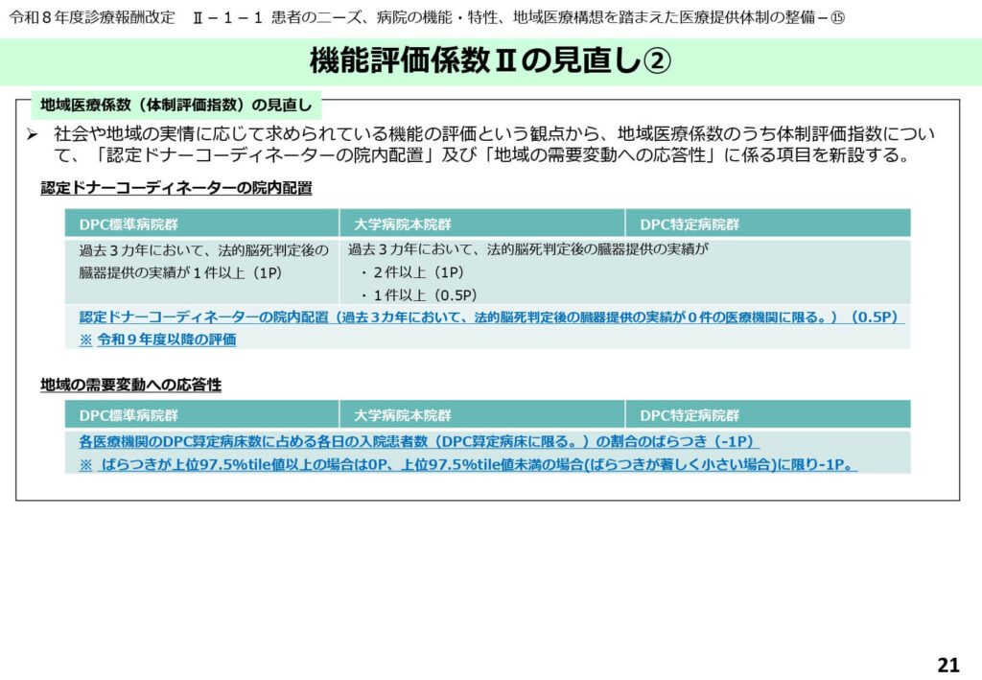Select the bold heading 地域の需要変動への応答性
Screen dimensions: 982x680
coord(130,384)
